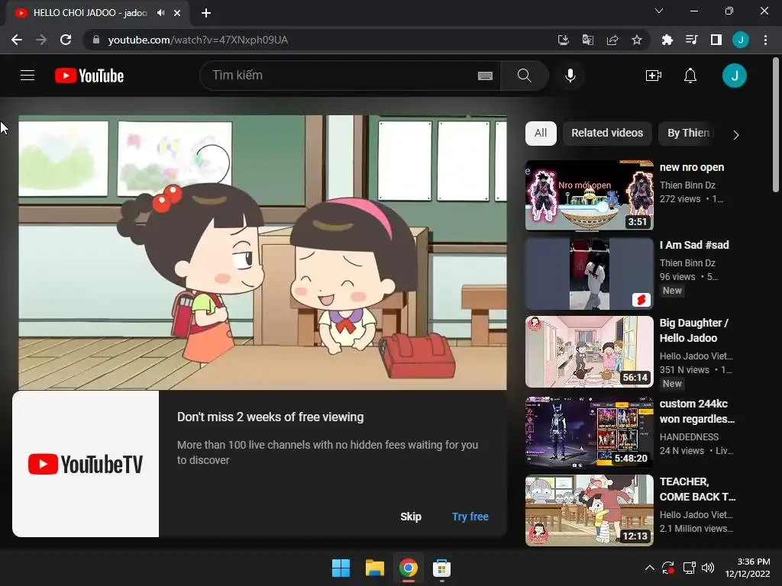This screenshot has height=586, width=782.
Task: Open the YouTube hamburger guide menu
Action: point(27,76)
